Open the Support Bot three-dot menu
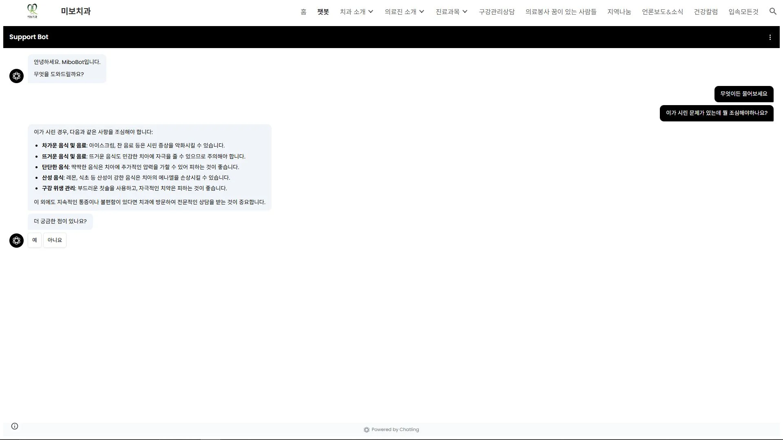Image resolution: width=783 pixels, height=440 pixels. tap(770, 37)
